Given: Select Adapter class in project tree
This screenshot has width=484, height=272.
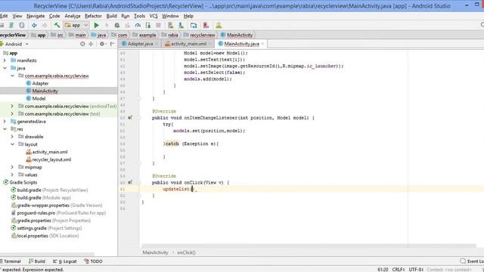Looking at the screenshot, I should [x=40, y=83].
